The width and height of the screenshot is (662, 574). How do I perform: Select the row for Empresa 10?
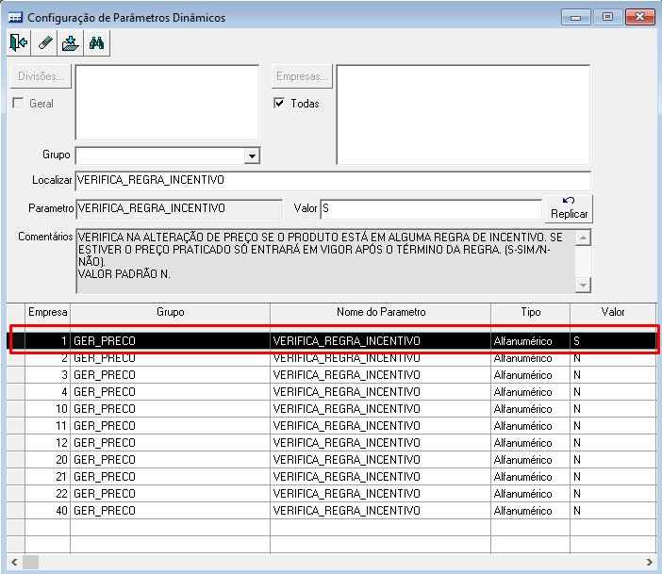[x=331, y=408]
